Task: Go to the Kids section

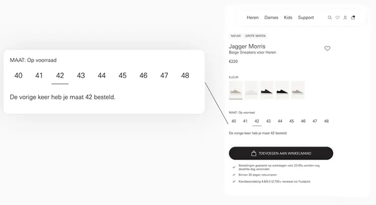Action: [x=288, y=18]
